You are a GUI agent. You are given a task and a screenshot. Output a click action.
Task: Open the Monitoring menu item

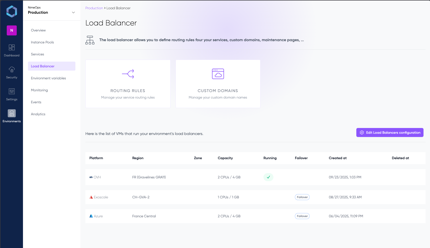pos(39,90)
